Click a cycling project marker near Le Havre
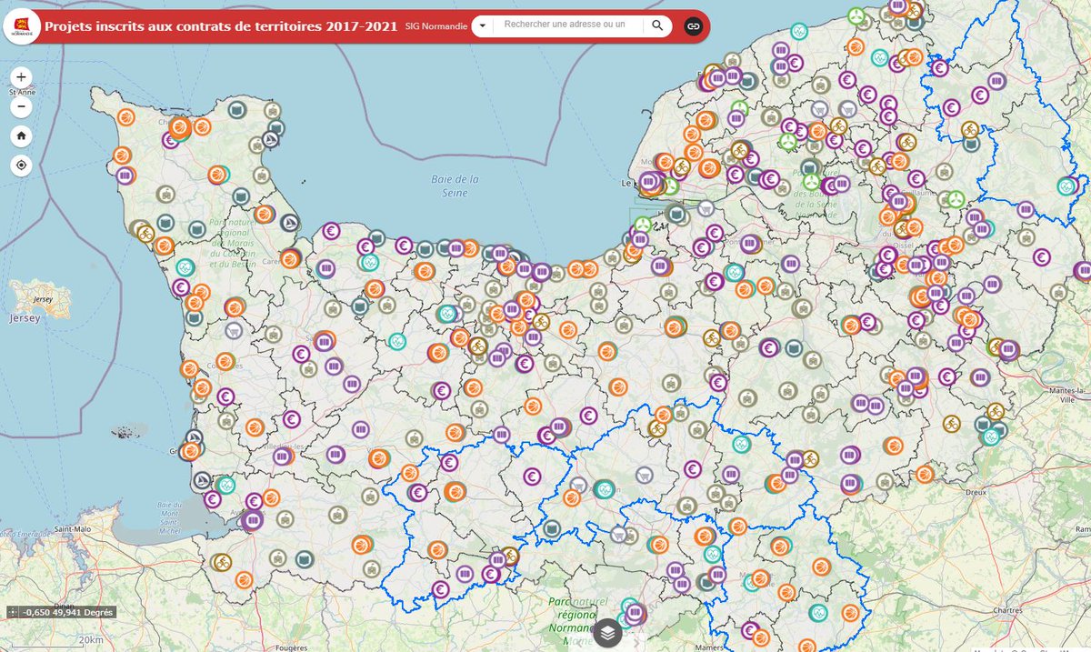The image size is (1091, 652). 681,166
